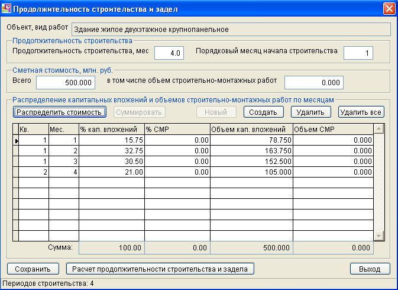Select cell with value 105.000
The width and height of the screenshot is (398, 290).
click(251, 172)
